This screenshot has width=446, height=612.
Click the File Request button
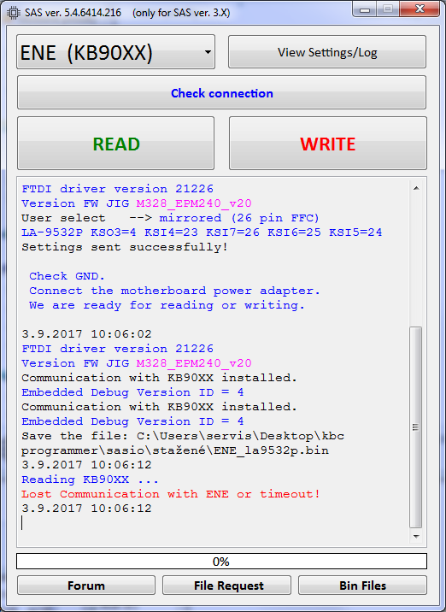tap(226, 585)
